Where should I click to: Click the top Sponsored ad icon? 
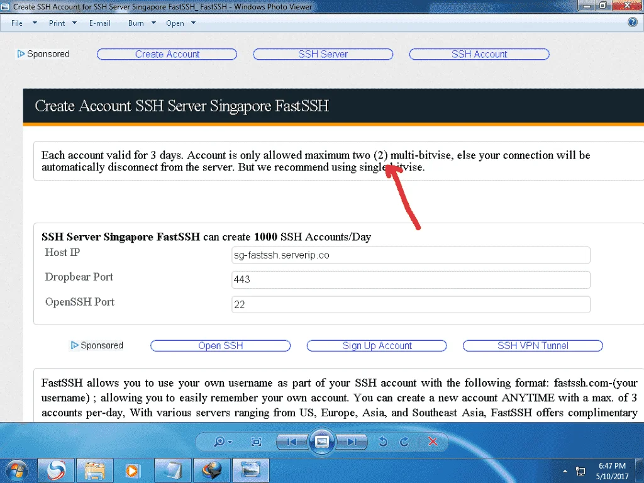pos(21,54)
